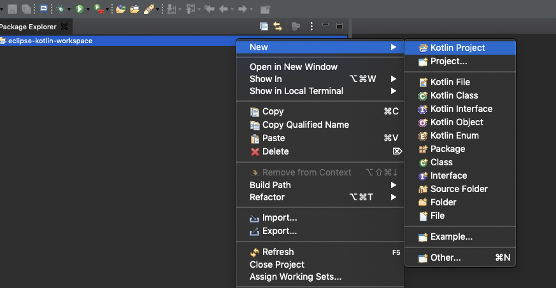Expand Show in Local Terminal submenu
The width and height of the screenshot is (556, 288).
point(320,91)
